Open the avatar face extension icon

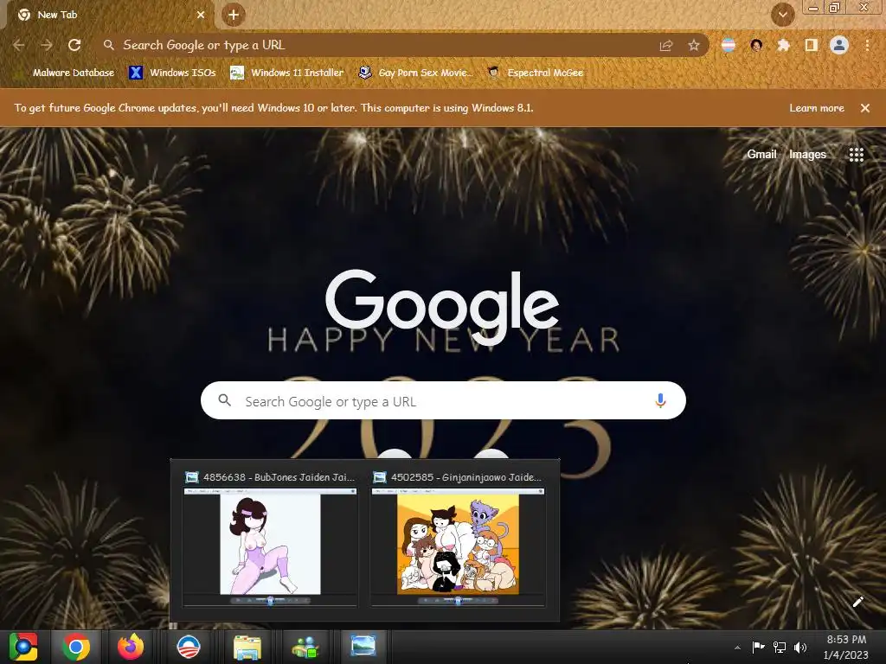tap(756, 45)
